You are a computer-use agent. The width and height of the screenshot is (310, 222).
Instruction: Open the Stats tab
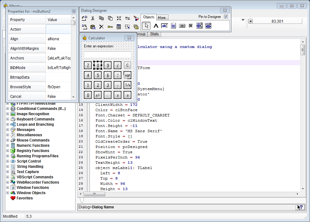tap(155, 34)
